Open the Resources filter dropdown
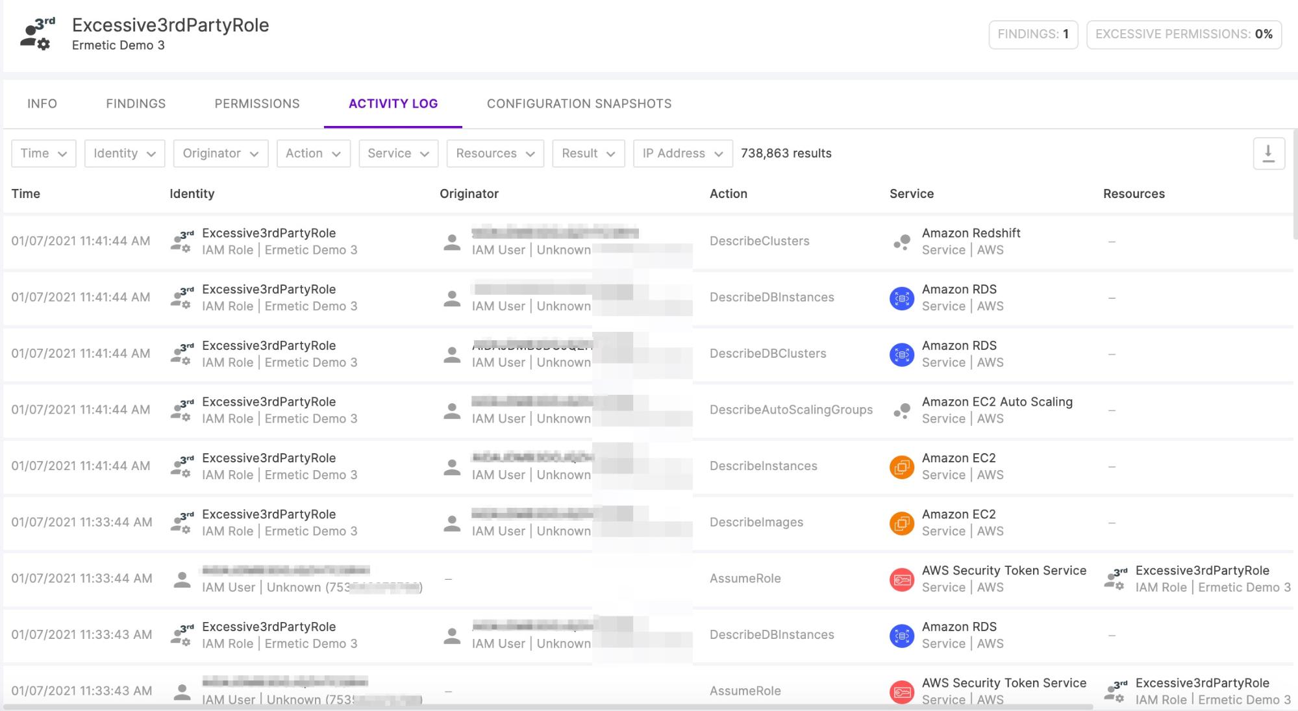 coord(495,153)
